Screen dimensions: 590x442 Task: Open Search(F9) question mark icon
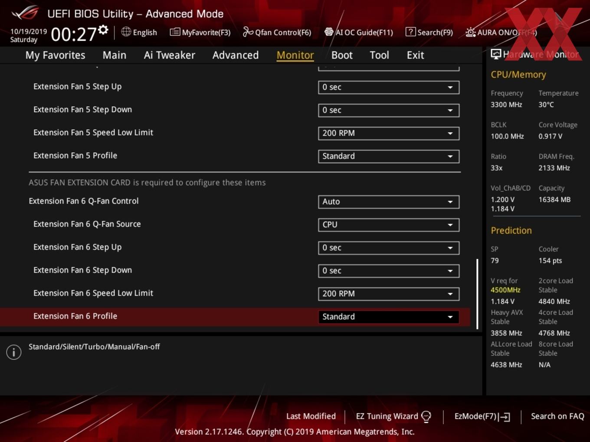click(x=410, y=32)
